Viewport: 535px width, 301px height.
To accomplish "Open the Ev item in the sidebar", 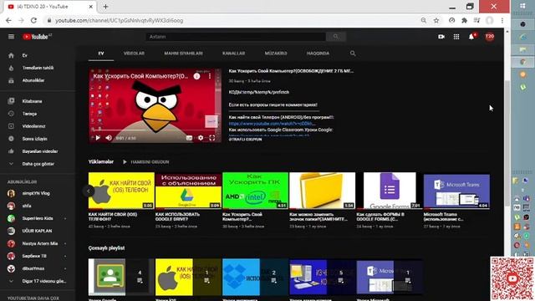I will click(x=38, y=55).
